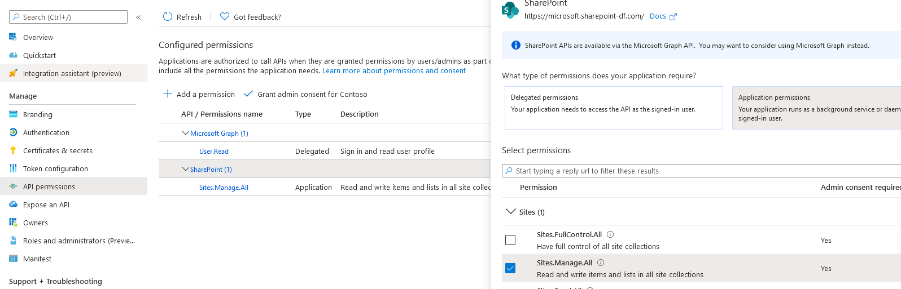Open the Microsoft Graph (1) link
The height and width of the screenshot is (289, 901).
point(219,134)
